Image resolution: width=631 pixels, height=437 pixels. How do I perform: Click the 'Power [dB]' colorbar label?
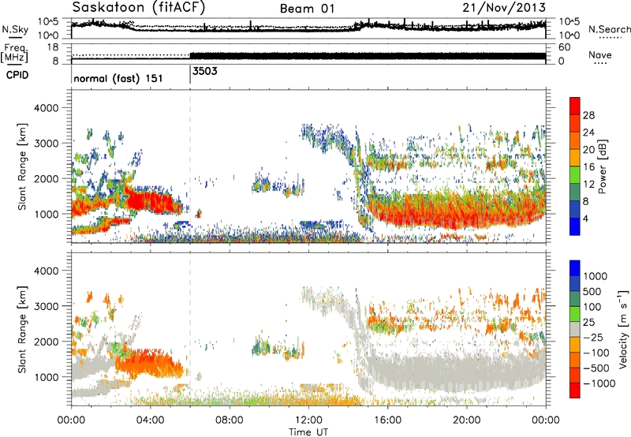(602, 166)
